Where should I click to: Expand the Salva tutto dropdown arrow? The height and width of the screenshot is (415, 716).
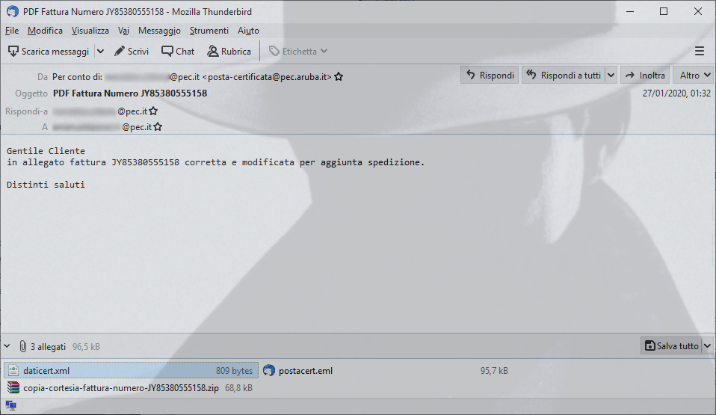(x=707, y=346)
